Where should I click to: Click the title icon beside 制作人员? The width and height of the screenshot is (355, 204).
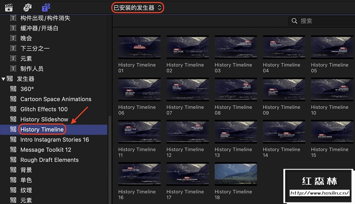13,68
